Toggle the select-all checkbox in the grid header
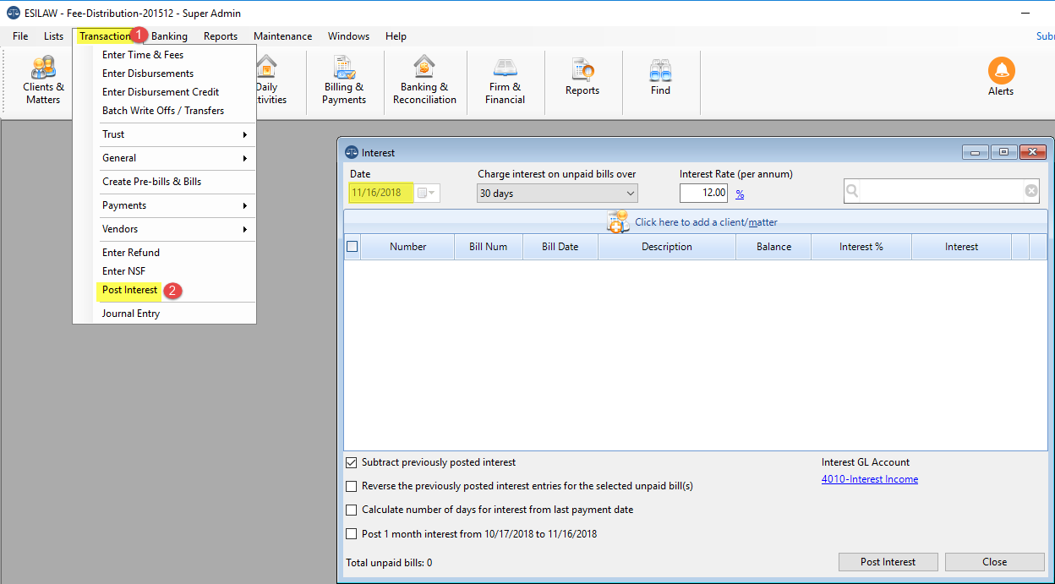1055x584 pixels. click(x=353, y=247)
